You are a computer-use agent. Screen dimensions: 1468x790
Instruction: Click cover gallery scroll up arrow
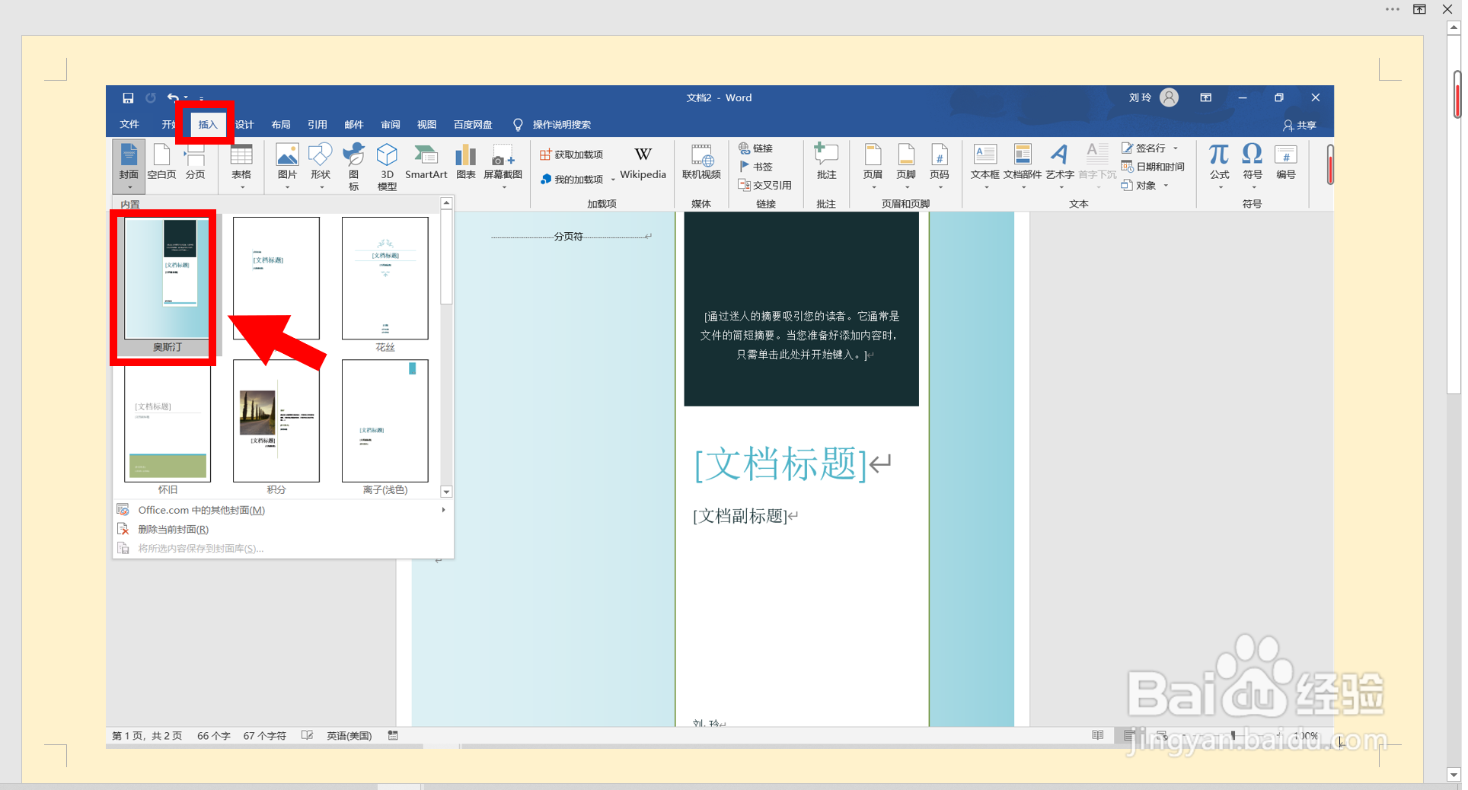(447, 203)
